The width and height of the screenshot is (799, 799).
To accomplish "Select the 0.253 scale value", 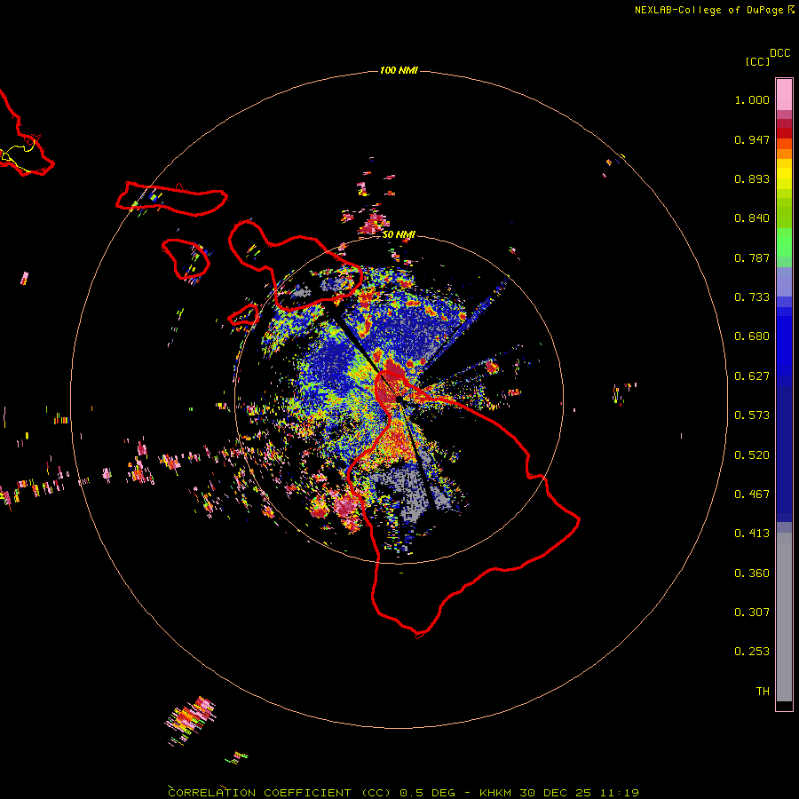I will [752, 652].
